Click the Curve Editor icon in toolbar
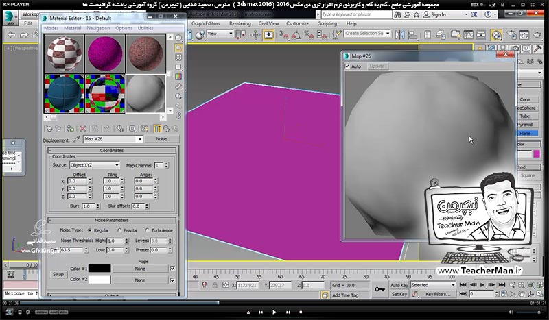Screen dimensions: 549x320 click(x=468, y=35)
